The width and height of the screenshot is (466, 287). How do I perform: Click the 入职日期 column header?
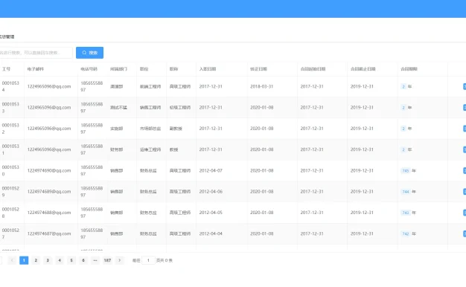(208, 69)
